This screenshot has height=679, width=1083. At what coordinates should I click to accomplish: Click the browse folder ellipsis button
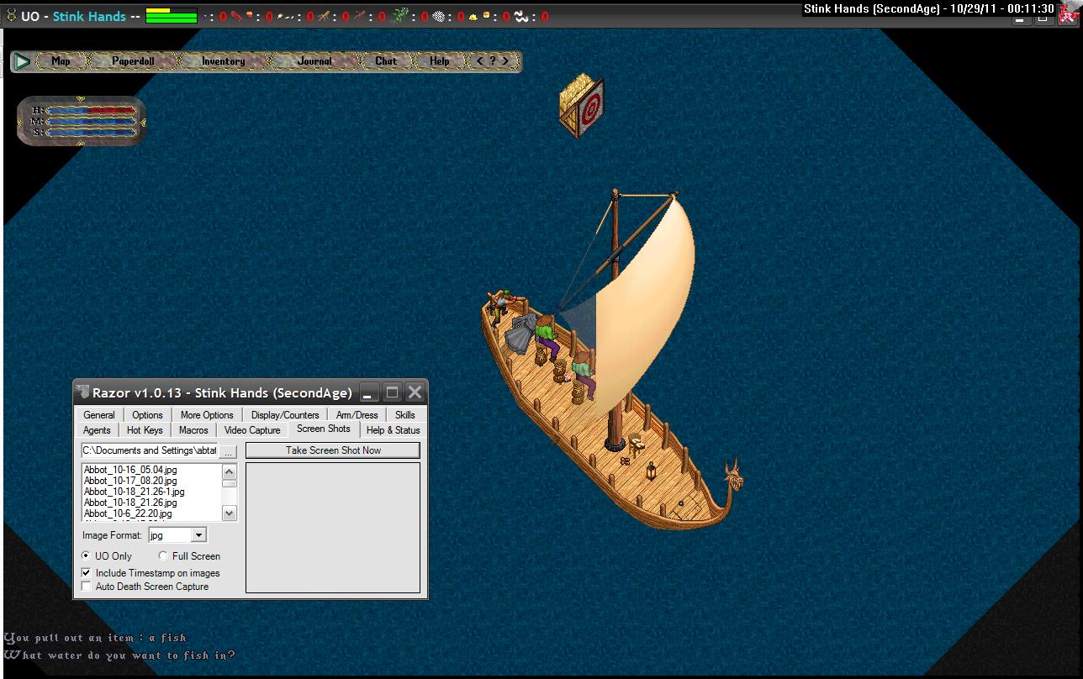(x=228, y=451)
